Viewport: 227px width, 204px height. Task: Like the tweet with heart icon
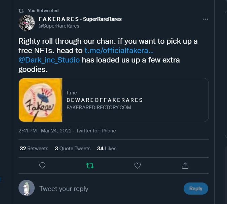pyautogui.click(x=138, y=165)
